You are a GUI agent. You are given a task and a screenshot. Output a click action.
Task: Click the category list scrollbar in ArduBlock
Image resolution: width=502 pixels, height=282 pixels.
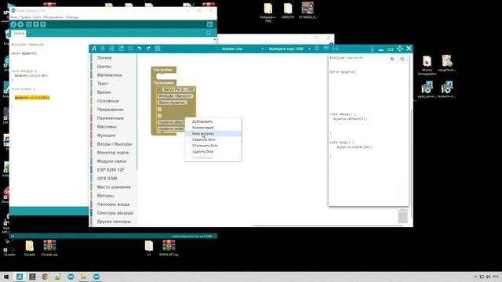coord(137,112)
